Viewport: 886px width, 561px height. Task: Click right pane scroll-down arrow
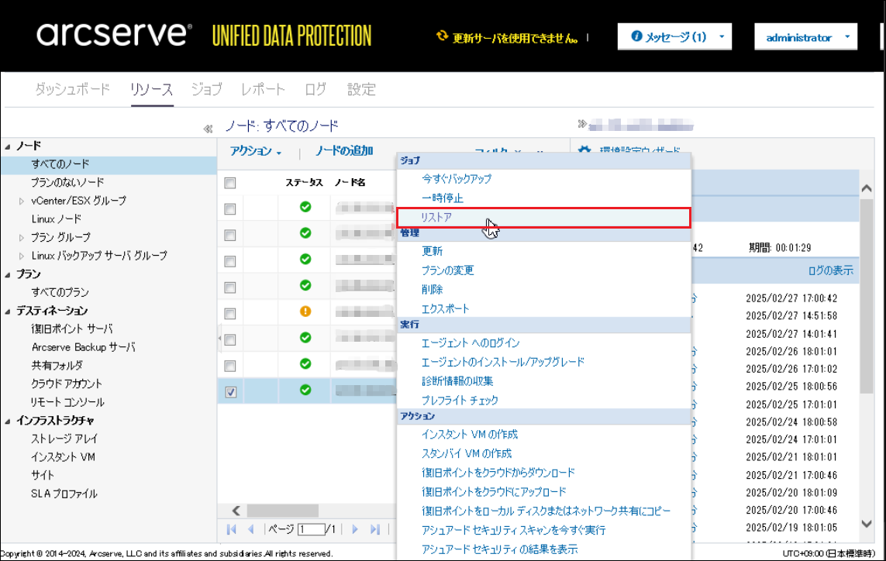[866, 524]
